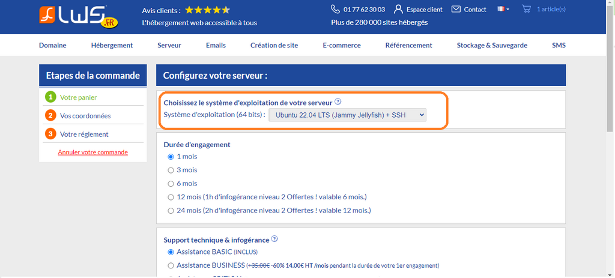
Task: Select the 12 mois commitment option
Action: coord(171,197)
